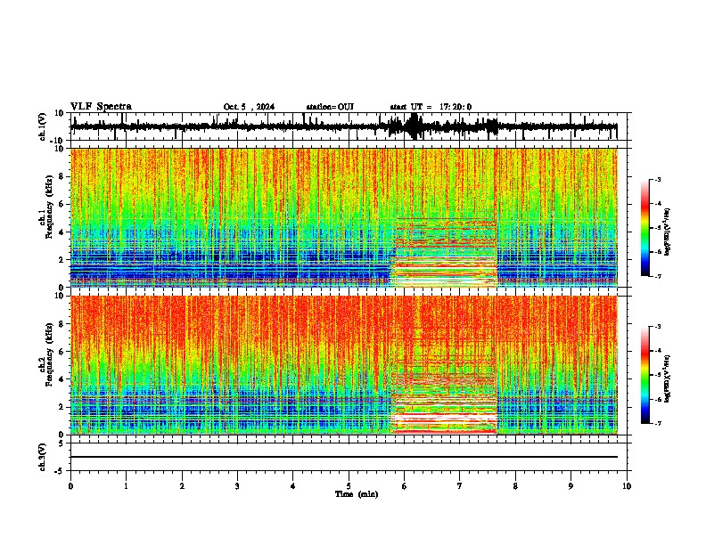
Task: Click the "0" tick on the time axis
Action: [x=70, y=486]
